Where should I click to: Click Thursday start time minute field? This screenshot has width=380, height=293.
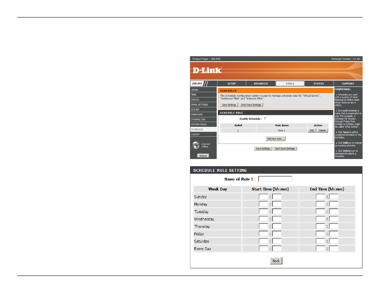(x=277, y=226)
